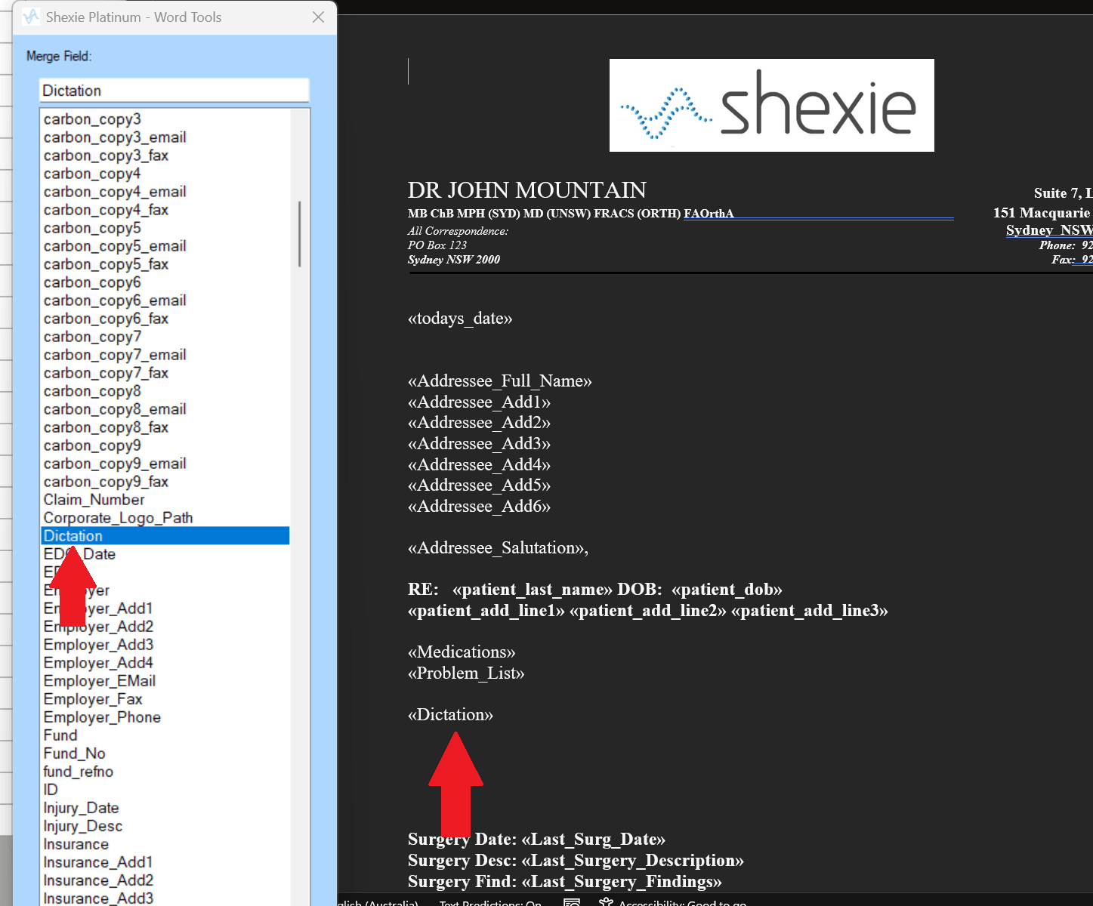Select carbon_copy5 in the merge field list

coord(165,228)
